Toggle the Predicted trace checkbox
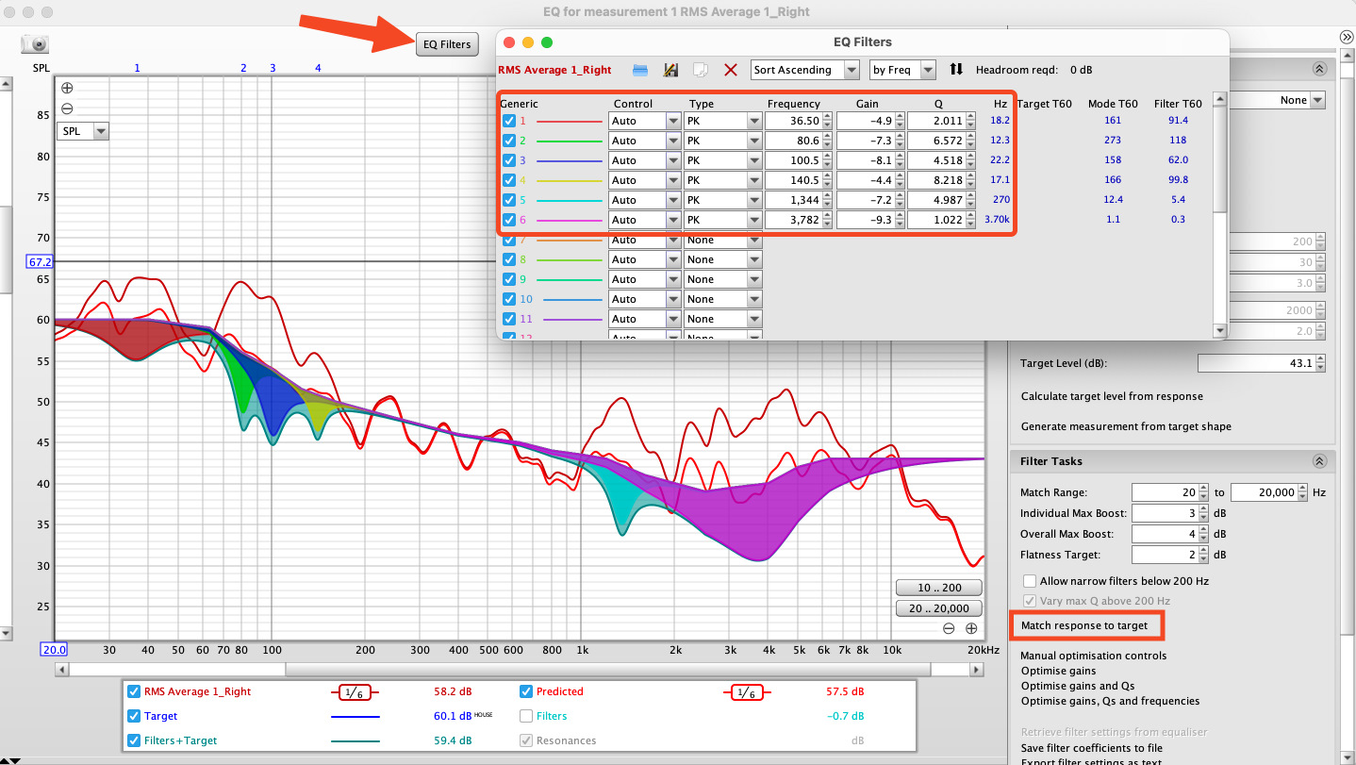 point(526,691)
